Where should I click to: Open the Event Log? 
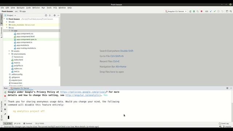224,123
